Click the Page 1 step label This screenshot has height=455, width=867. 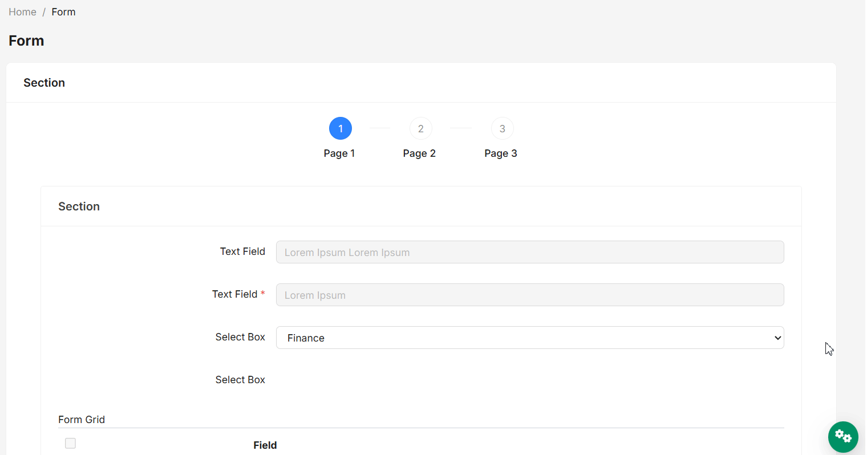coord(339,153)
